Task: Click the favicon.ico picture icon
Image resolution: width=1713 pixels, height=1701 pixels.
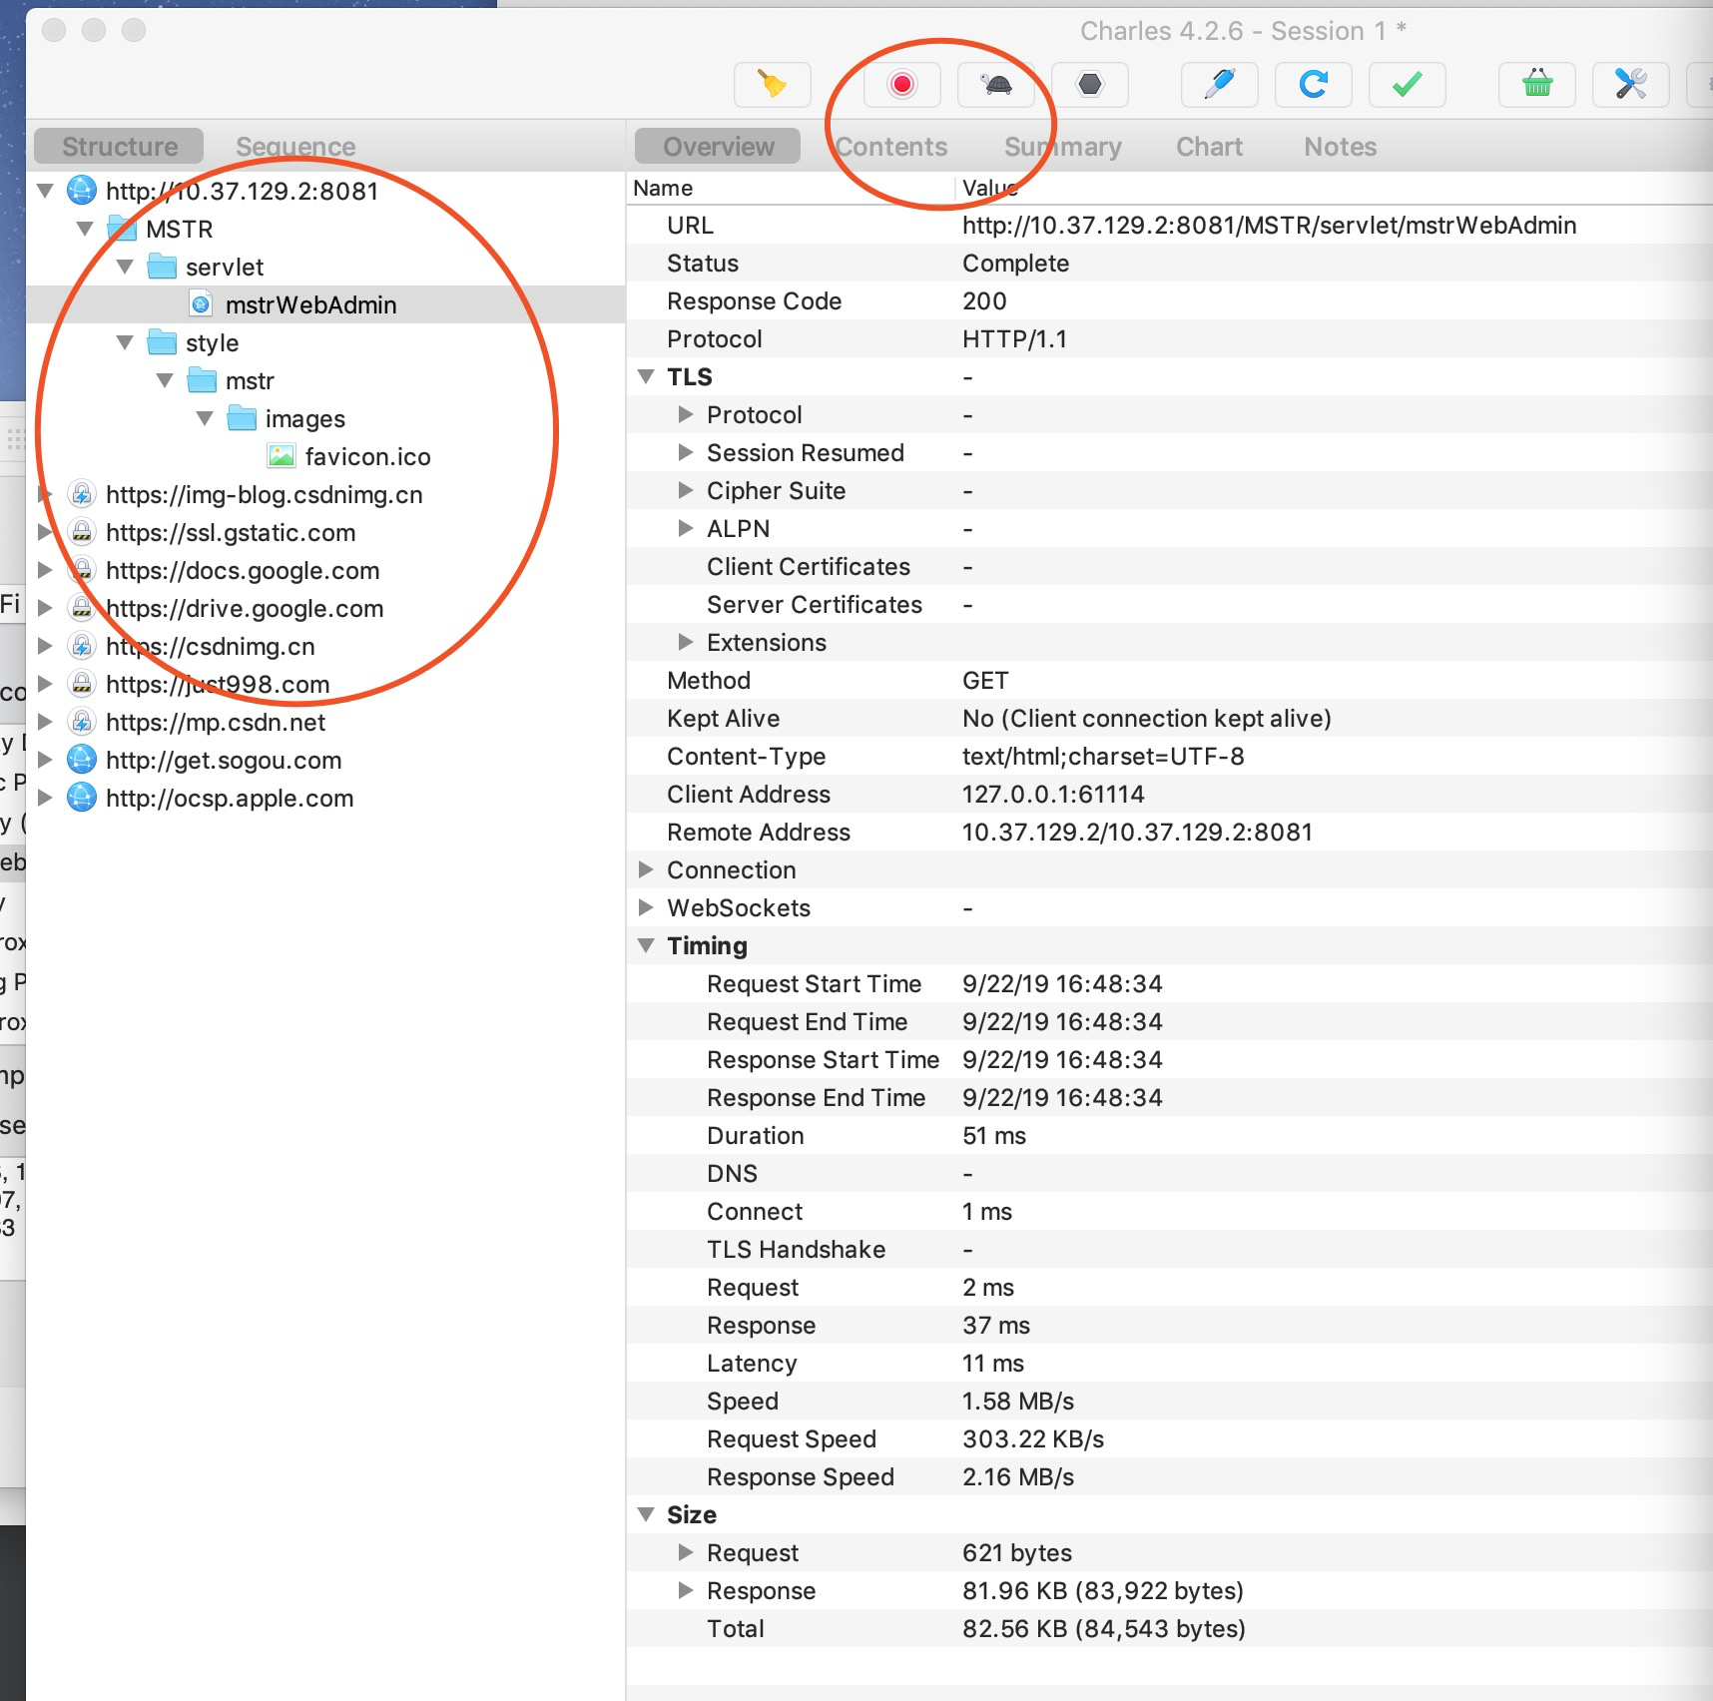Action: (x=282, y=456)
